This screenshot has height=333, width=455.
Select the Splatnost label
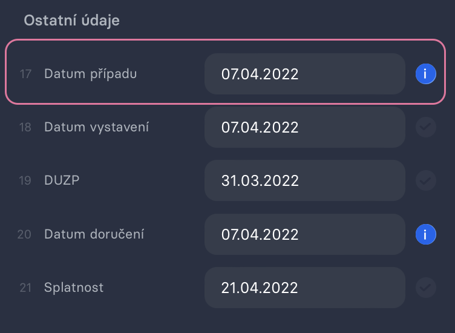[74, 288]
